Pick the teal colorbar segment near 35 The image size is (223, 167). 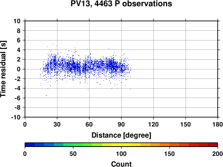59,145
